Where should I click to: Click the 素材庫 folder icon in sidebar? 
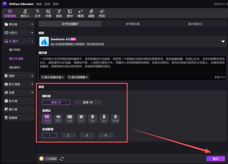click(6, 24)
